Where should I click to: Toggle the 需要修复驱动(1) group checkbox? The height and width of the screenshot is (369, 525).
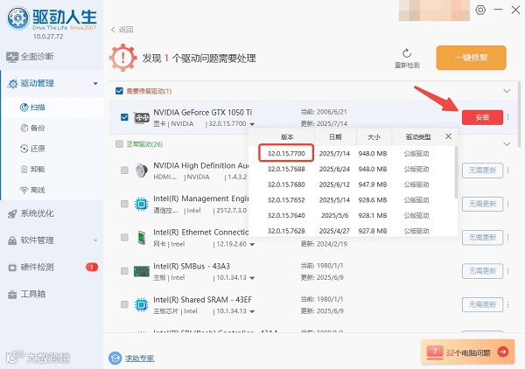[x=119, y=91]
